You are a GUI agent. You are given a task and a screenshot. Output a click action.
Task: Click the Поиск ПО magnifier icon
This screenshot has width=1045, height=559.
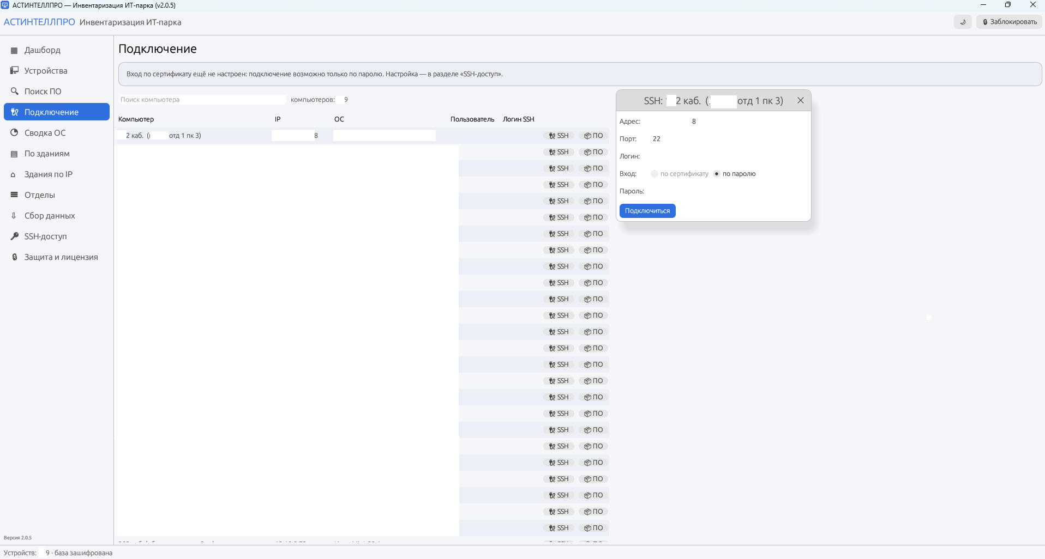pyautogui.click(x=14, y=92)
